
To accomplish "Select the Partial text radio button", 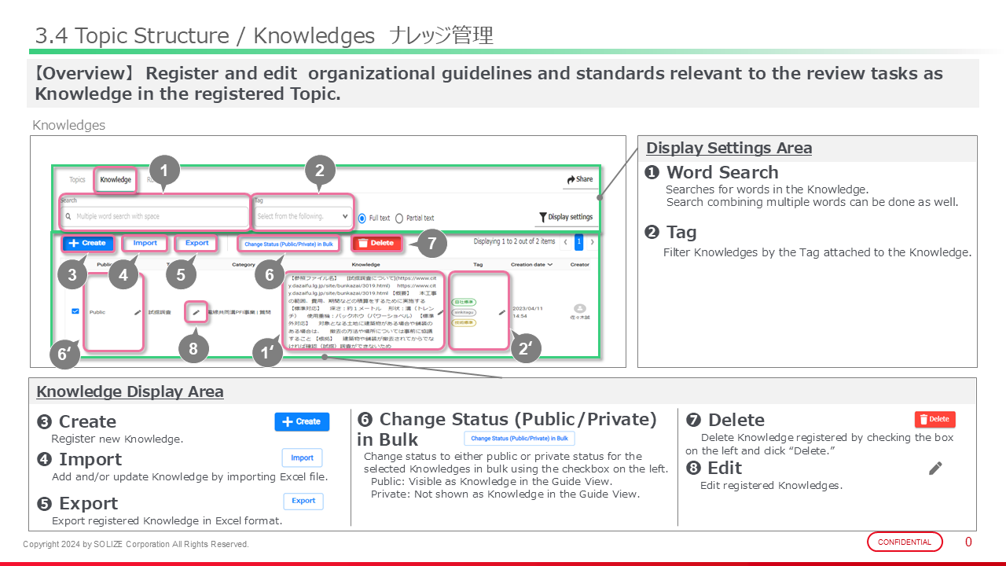I will point(399,218).
